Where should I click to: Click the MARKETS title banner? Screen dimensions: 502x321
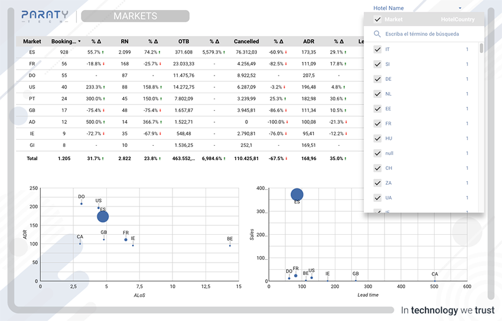click(x=135, y=16)
